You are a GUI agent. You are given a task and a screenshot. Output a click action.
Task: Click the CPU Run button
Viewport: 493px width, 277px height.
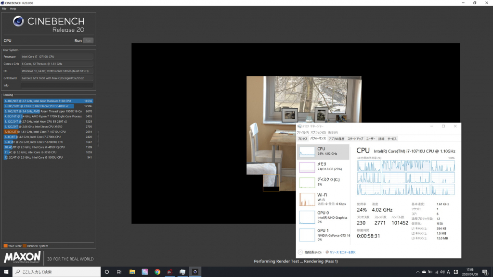pos(88,41)
